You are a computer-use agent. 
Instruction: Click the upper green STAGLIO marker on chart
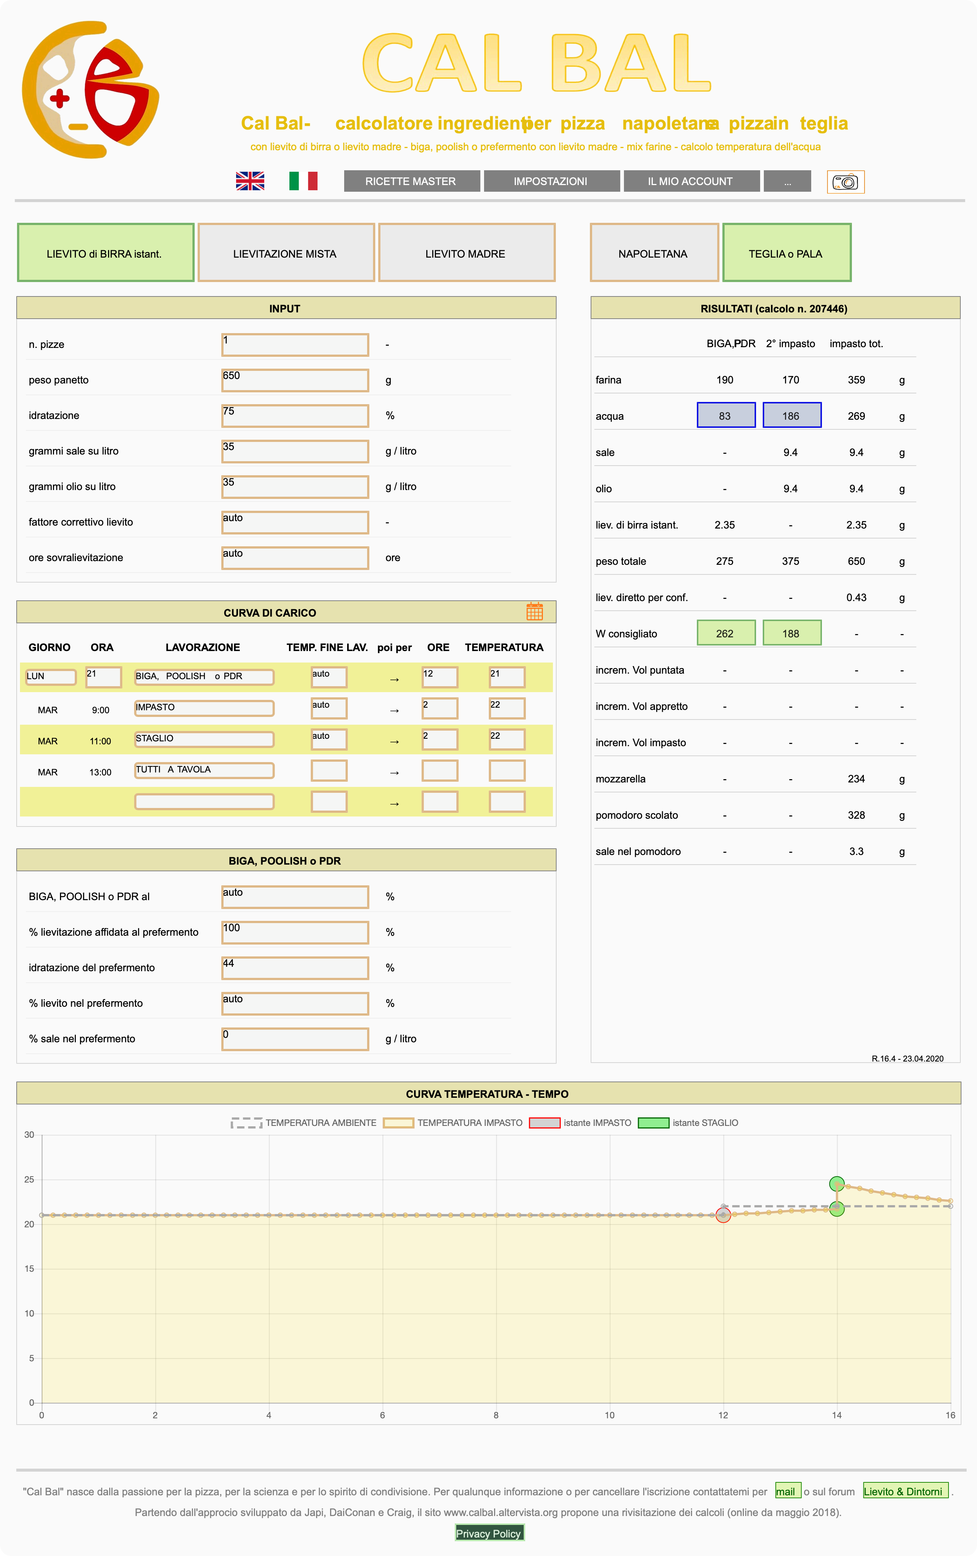point(837,1184)
